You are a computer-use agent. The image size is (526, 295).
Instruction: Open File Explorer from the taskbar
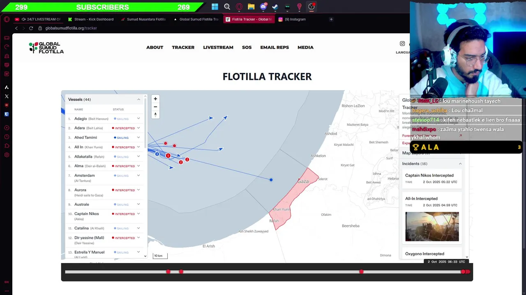[251, 7]
